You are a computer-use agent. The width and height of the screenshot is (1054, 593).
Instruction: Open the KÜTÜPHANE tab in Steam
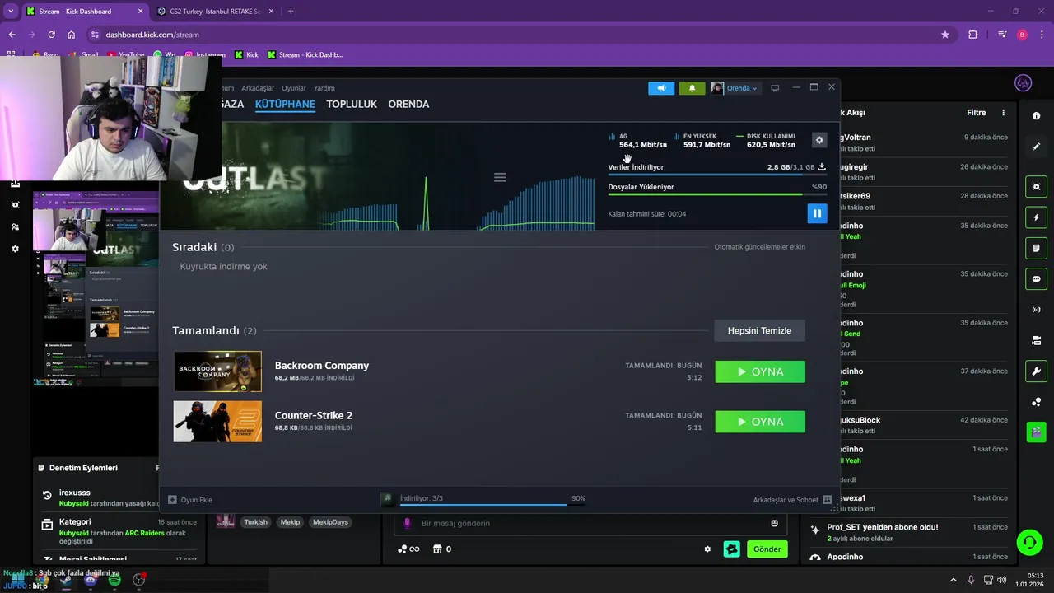point(285,105)
